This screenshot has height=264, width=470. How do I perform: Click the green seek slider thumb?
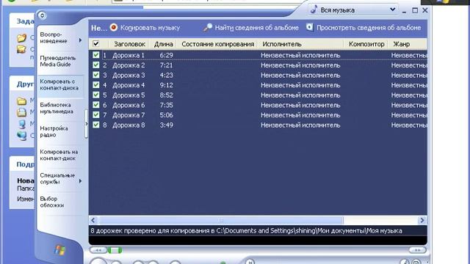[x=115, y=250]
